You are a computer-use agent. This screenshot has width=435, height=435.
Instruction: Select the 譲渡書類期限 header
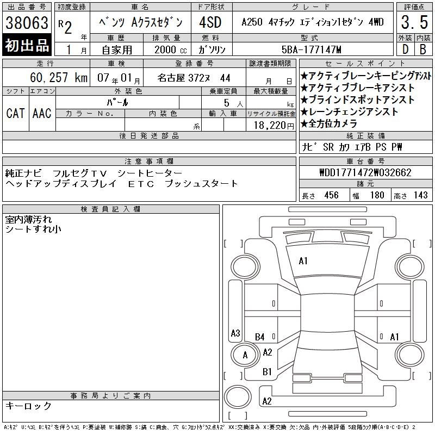[270, 64]
